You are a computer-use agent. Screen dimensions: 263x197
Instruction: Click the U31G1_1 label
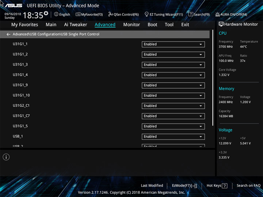(x=20, y=44)
